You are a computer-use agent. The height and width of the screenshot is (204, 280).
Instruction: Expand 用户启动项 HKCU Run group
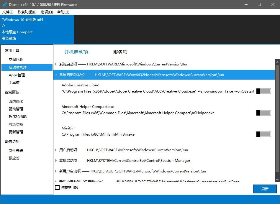(x=56, y=150)
